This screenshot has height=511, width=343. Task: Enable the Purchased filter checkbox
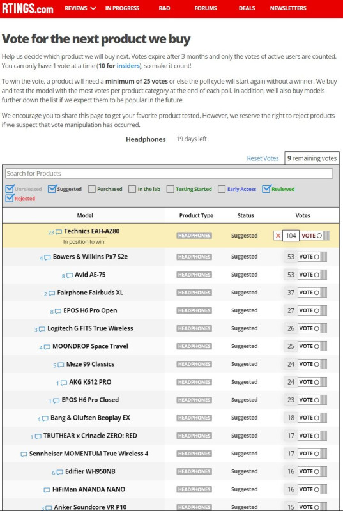pyautogui.click(x=92, y=189)
